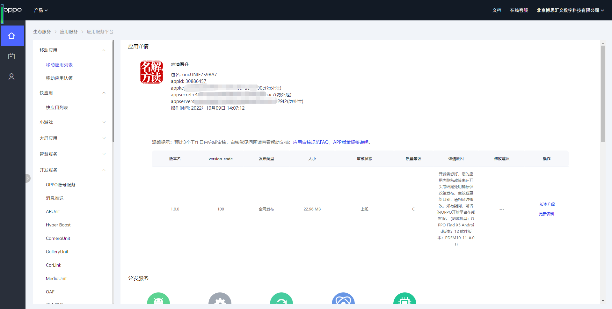Click the 质量等级 column header
The height and width of the screenshot is (309, 612).
pos(413,158)
